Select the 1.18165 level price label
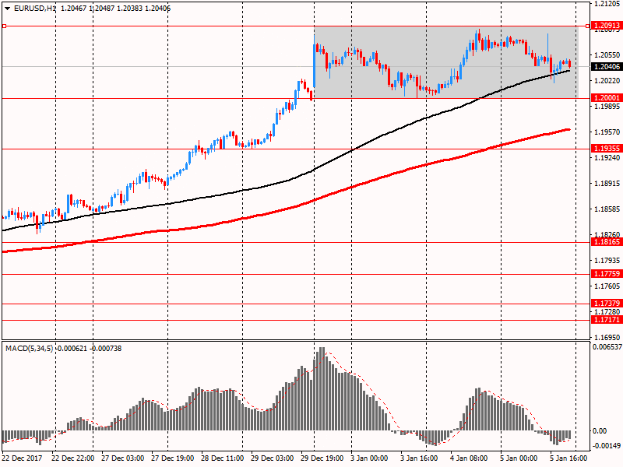This screenshot has height=467, width=623. (x=607, y=242)
